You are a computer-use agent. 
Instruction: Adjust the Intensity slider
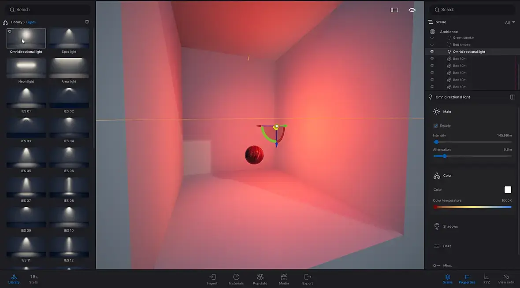coord(472,142)
